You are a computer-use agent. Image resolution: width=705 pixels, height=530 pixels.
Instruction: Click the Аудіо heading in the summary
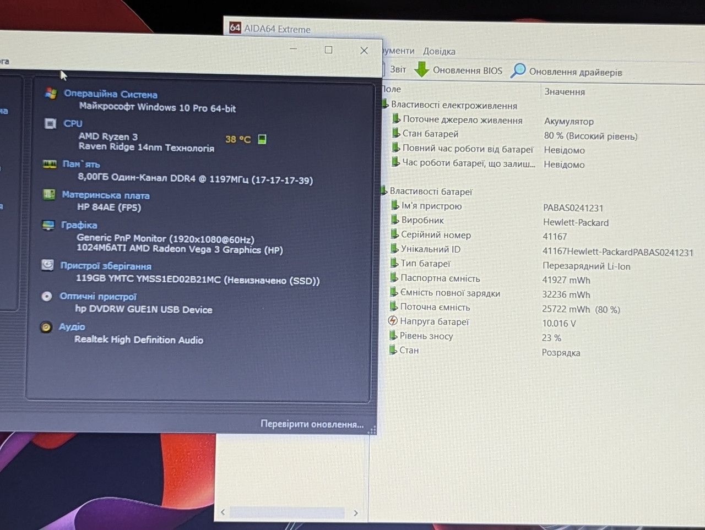click(72, 327)
